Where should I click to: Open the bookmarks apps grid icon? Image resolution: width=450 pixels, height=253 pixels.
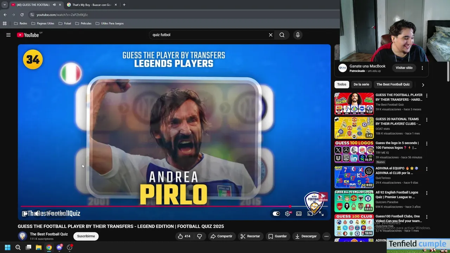coord(5,23)
